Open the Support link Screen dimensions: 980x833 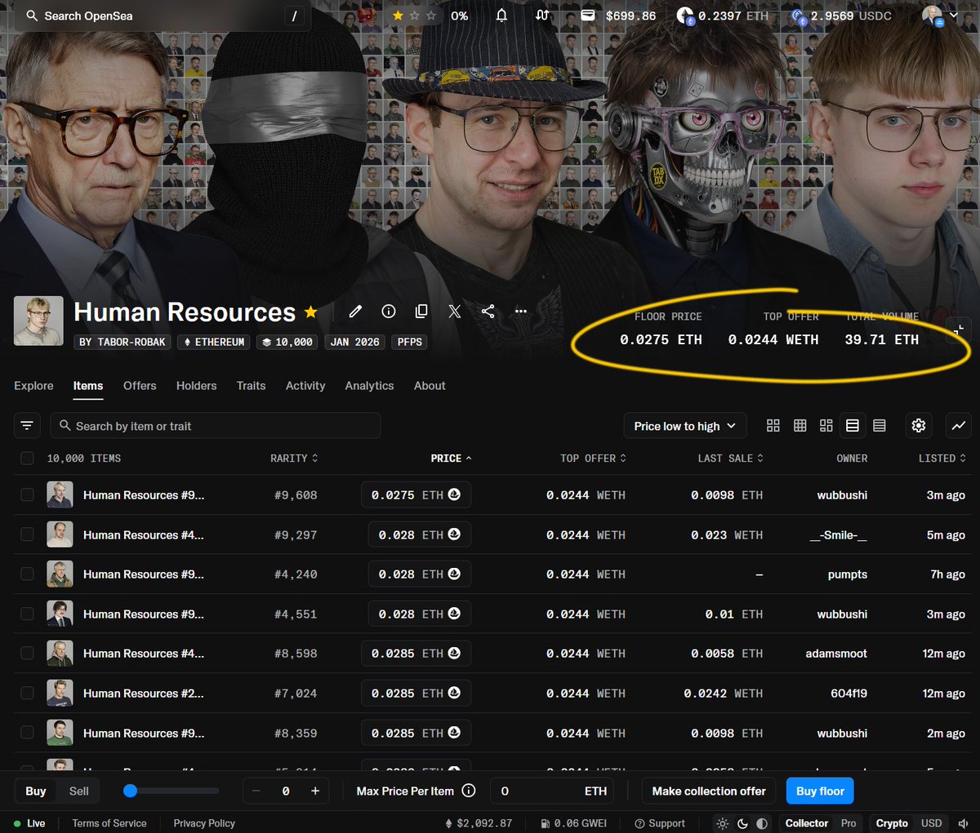point(660,823)
